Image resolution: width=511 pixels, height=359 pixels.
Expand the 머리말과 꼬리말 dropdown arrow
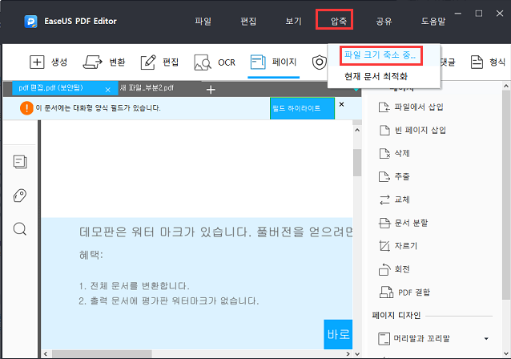tap(486, 339)
